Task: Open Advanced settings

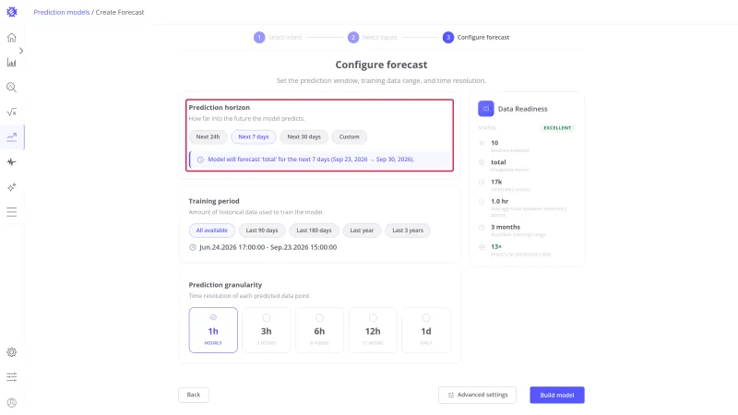Action: point(477,396)
